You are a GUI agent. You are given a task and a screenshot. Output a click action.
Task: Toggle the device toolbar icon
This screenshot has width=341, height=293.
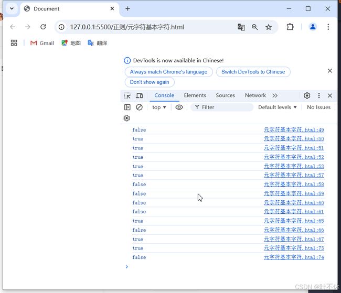pos(140,95)
